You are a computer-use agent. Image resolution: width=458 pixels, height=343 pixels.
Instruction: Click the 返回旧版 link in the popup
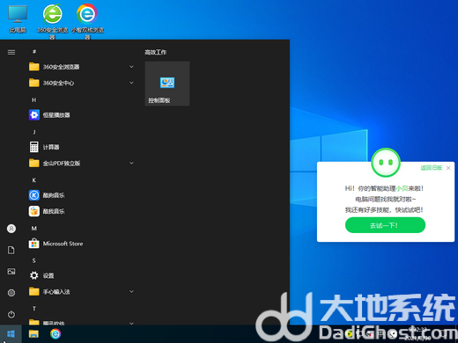(431, 168)
